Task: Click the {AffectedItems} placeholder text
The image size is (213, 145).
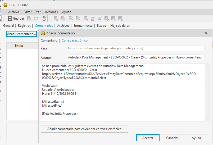Action: 53,102
